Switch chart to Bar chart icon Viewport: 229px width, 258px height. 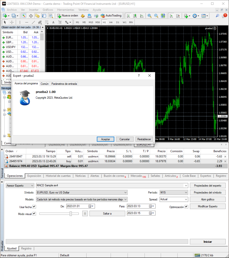(x=128, y=16)
